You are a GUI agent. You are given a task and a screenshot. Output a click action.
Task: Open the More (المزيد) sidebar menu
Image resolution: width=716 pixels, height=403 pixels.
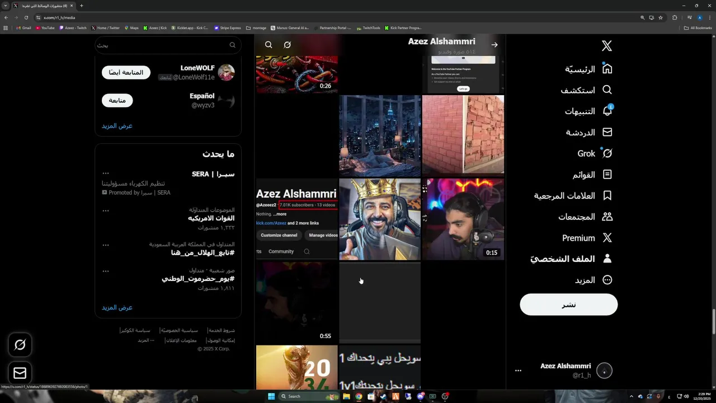click(x=593, y=280)
